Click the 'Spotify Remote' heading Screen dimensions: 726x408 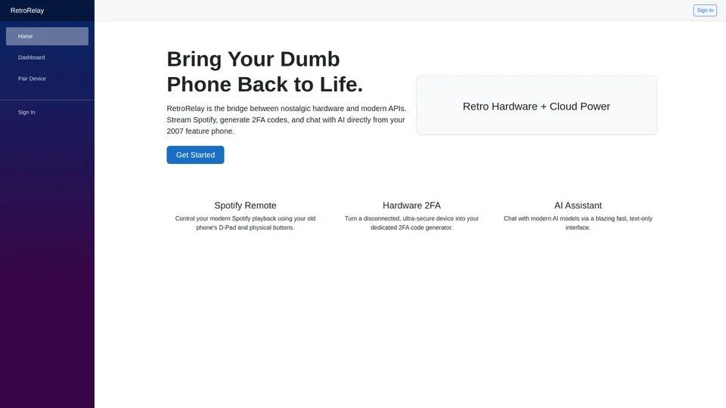pos(245,206)
